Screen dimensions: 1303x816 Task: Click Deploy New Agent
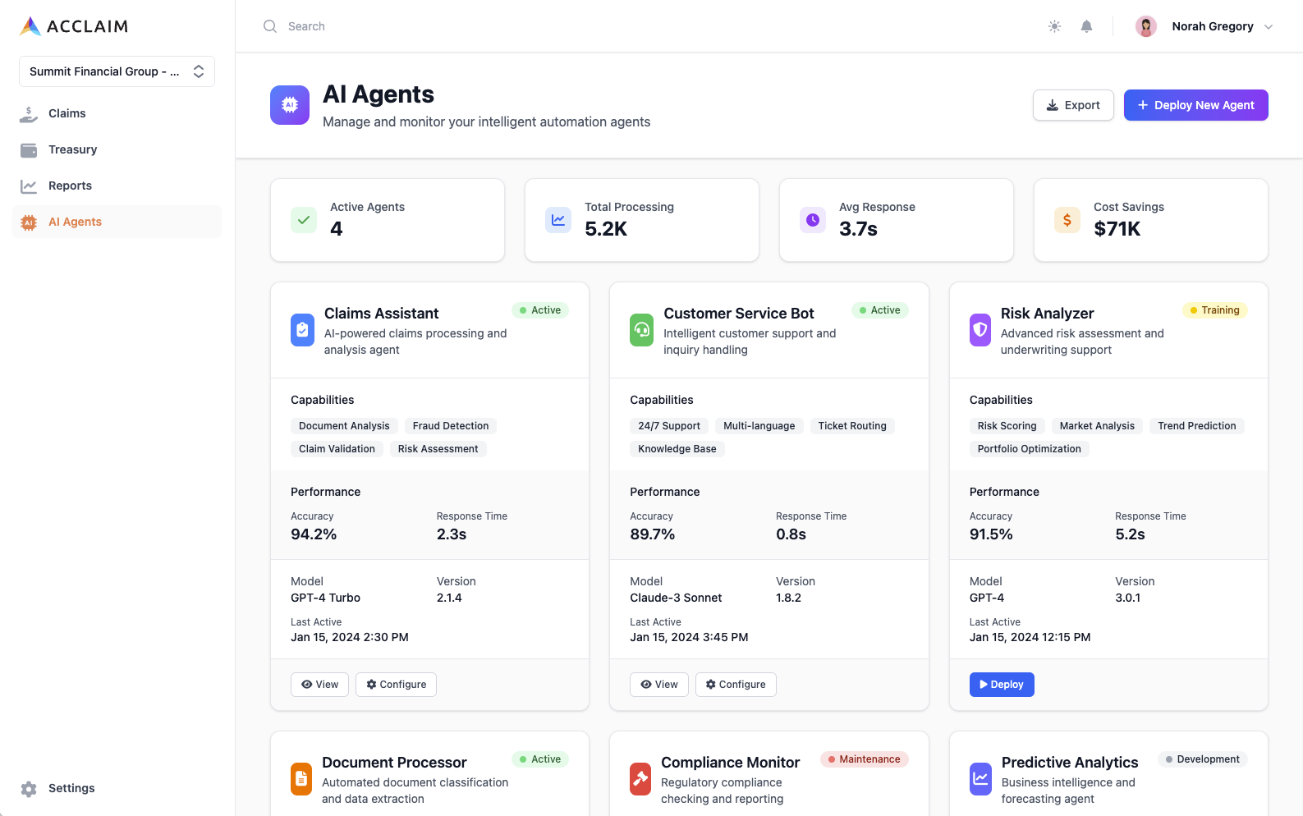click(1195, 105)
